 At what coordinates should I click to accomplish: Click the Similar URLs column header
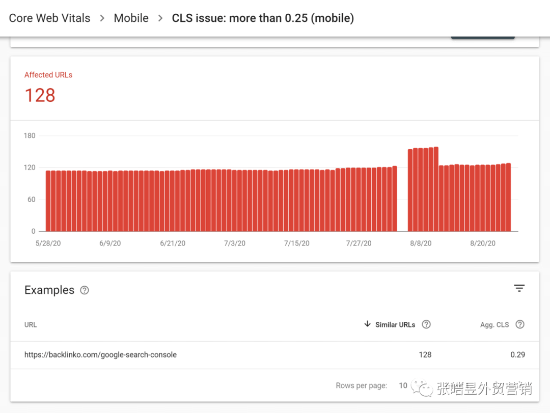(395, 324)
